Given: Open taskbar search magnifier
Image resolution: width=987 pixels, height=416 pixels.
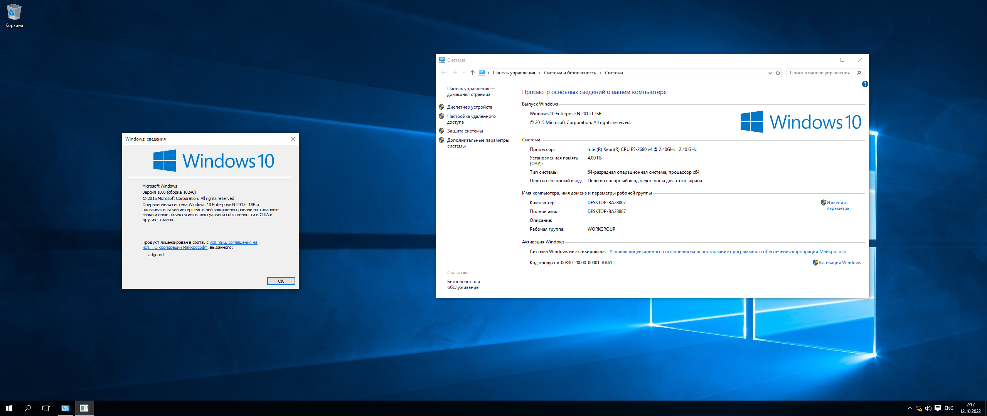Looking at the screenshot, I should [x=28, y=408].
